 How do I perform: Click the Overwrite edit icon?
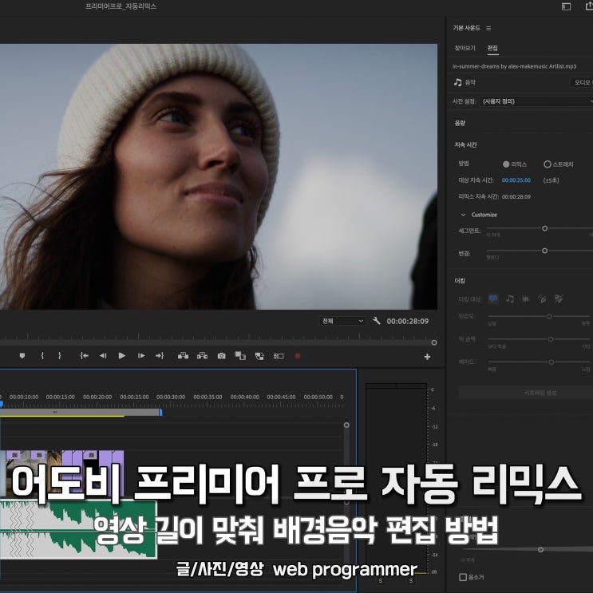pyautogui.click(x=259, y=356)
